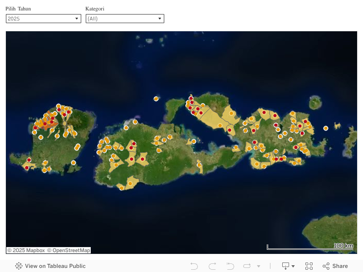The height and width of the screenshot is (272, 363).
Task: Click the Tableau logo icon
Action: 19,266
